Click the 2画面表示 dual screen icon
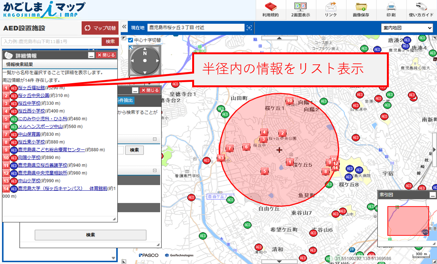437x264 pixels. 300,7
